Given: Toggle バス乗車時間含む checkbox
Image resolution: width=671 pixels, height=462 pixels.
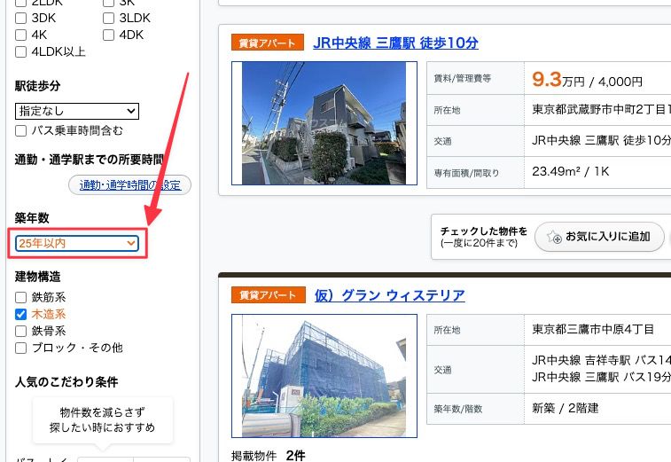Looking at the screenshot, I should [21, 130].
